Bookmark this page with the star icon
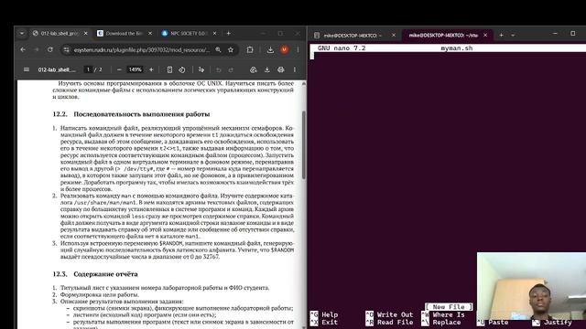586x329 pixels. [231, 49]
